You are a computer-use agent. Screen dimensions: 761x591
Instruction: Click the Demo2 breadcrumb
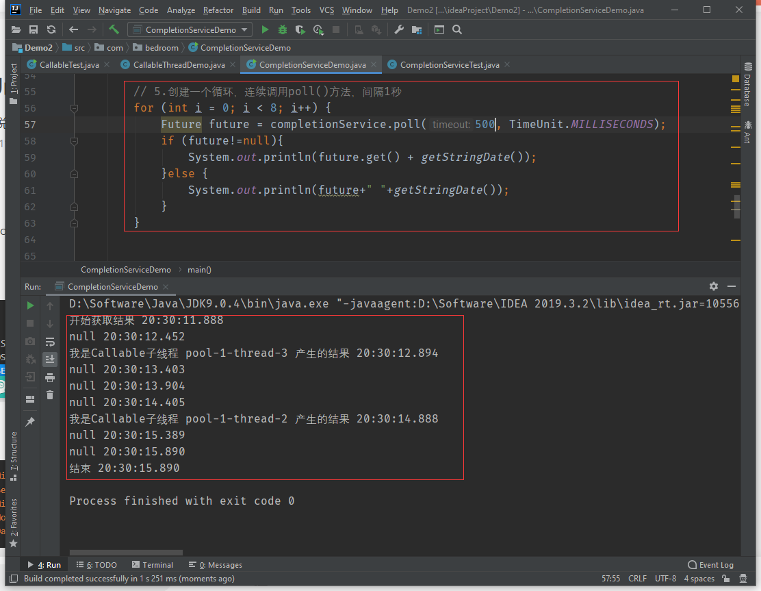click(33, 47)
